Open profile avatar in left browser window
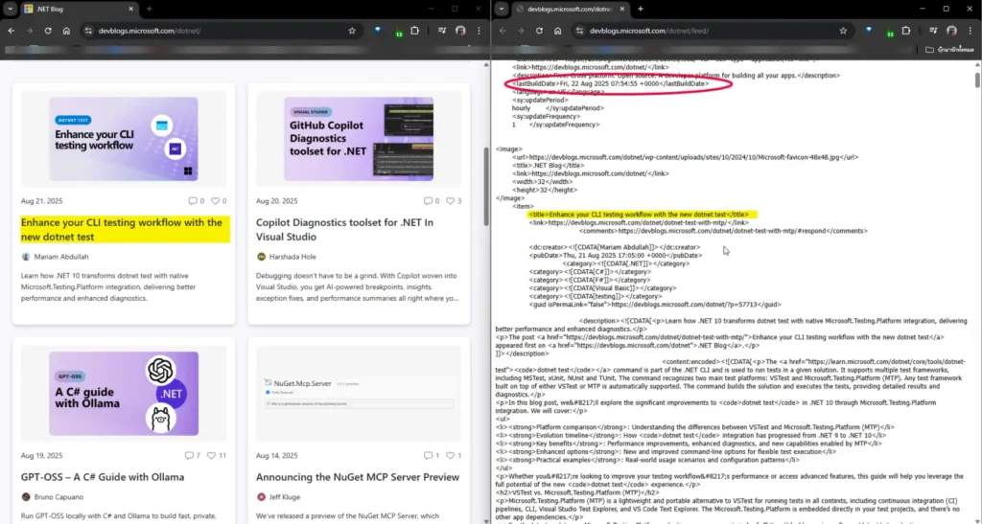 pos(460,31)
